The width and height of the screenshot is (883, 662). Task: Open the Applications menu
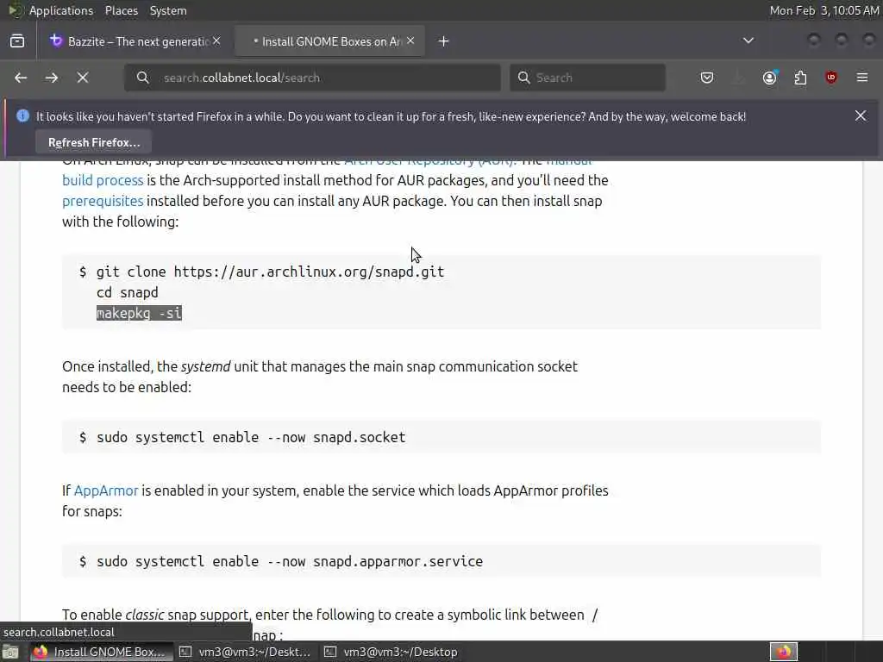click(x=61, y=10)
